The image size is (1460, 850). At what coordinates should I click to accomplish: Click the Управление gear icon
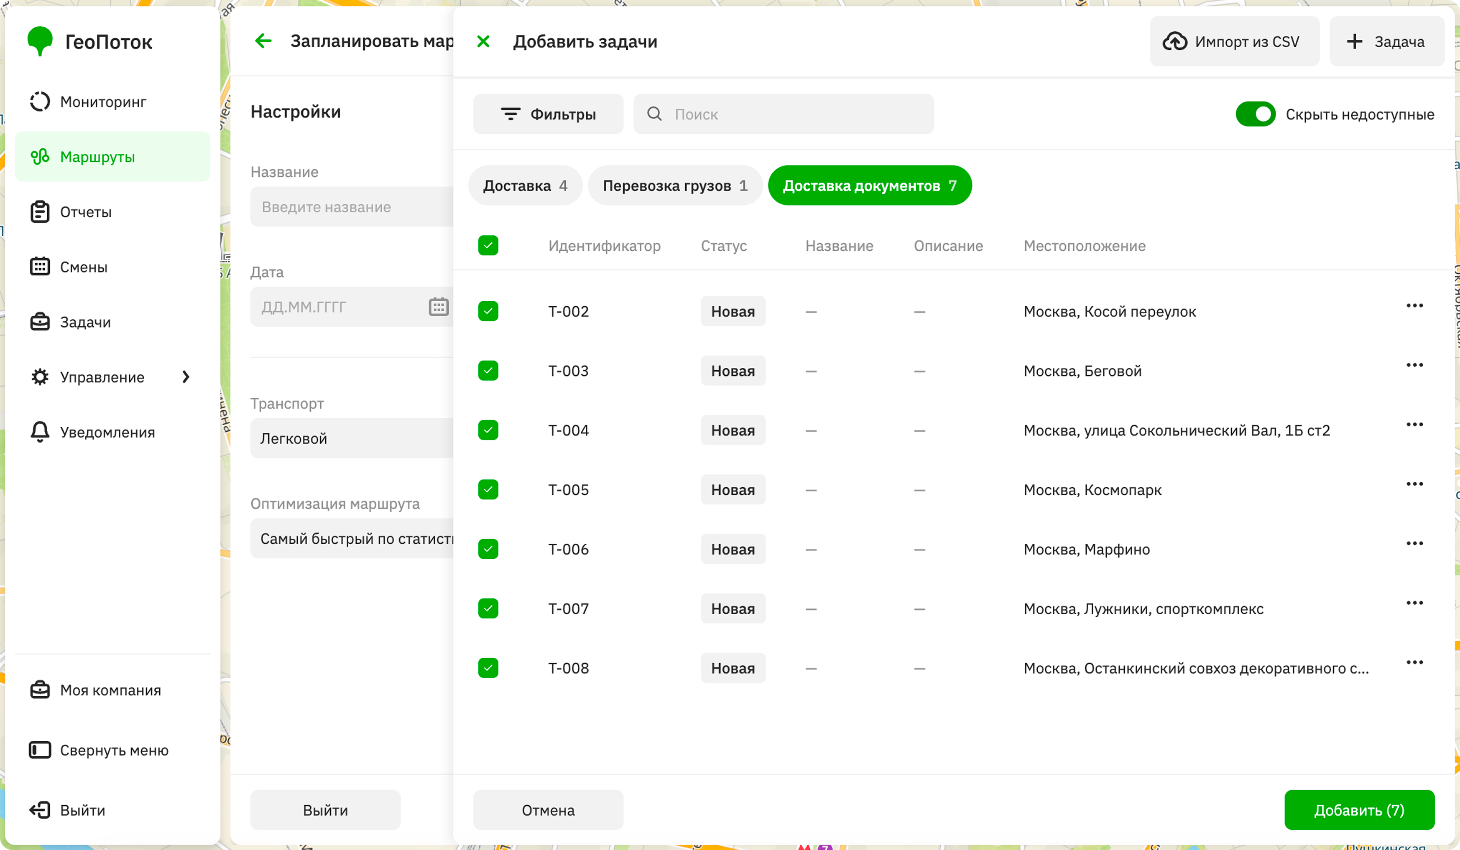40,377
